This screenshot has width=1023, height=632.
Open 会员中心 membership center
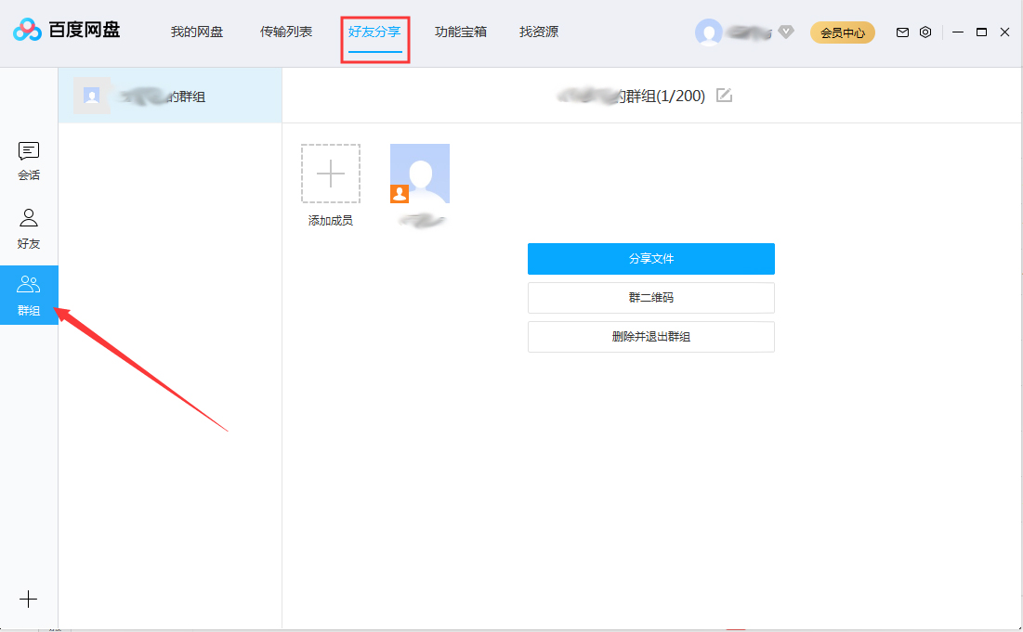[x=842, y=32]
